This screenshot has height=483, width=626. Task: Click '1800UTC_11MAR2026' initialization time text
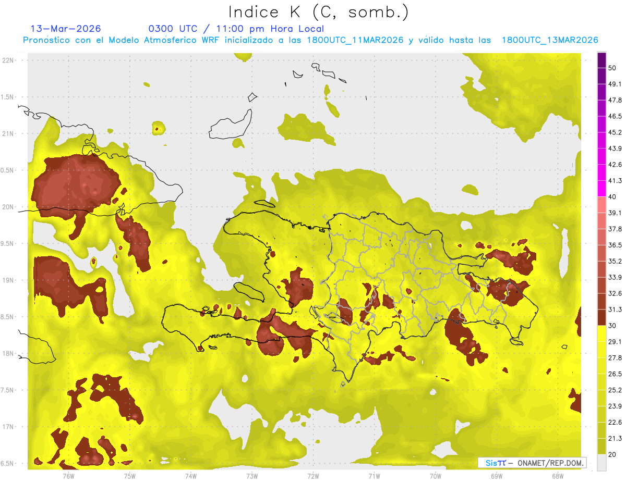click(x=355, y=40)
